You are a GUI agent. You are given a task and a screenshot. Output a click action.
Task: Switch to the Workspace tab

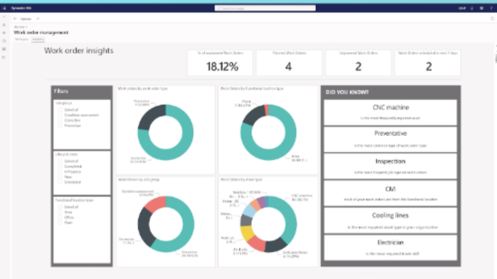22,39
